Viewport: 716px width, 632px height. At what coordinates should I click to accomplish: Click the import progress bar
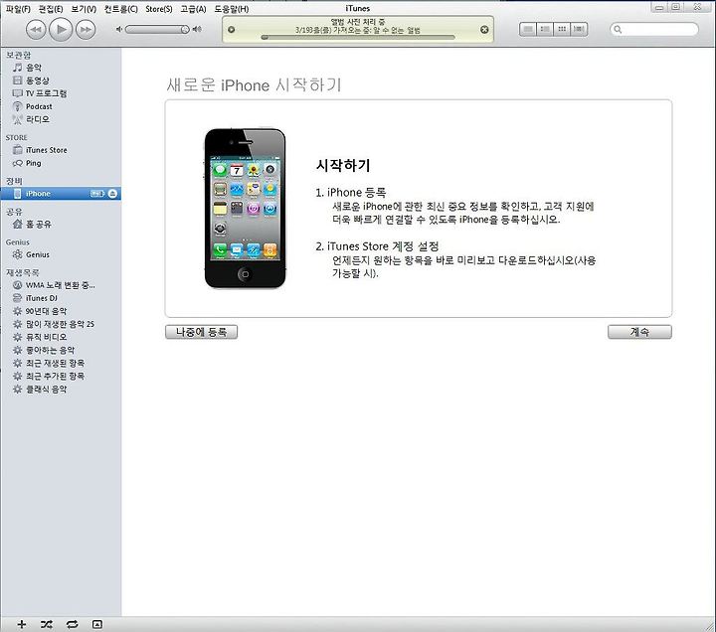pyautogui.click(x=358, y=38)
